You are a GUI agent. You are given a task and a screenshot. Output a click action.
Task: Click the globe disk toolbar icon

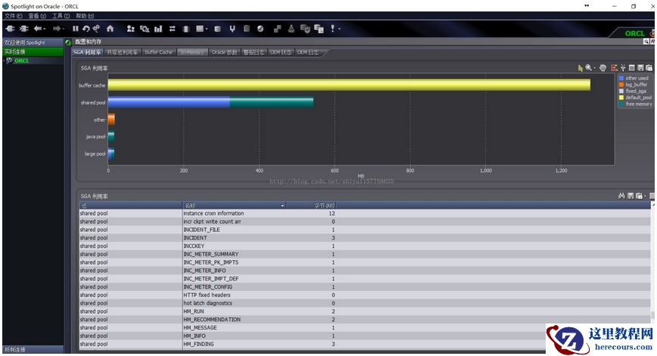pyautogui.click(x=260, y=29)
